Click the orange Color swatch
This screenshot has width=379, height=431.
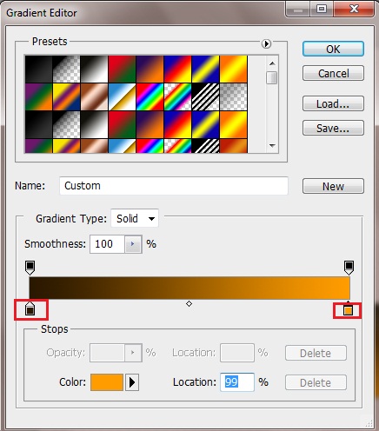pos(107,382)
